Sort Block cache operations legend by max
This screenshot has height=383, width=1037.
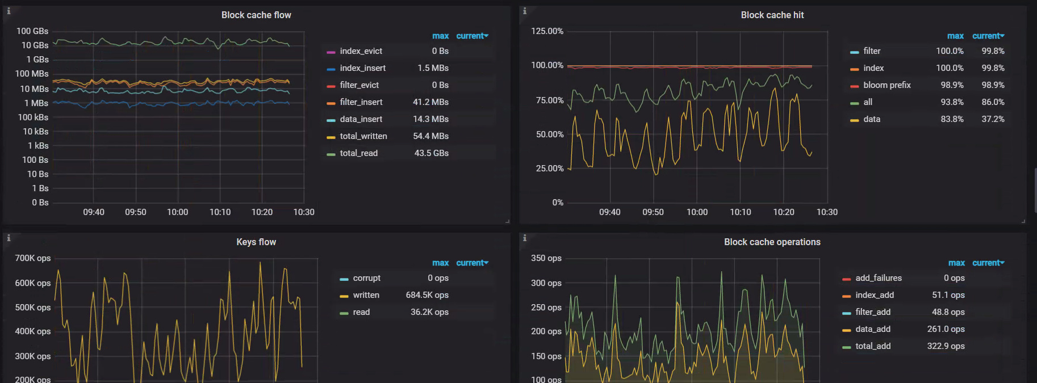click(956, 263)
